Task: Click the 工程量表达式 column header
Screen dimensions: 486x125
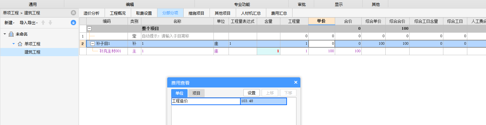Action: (243, 21)
